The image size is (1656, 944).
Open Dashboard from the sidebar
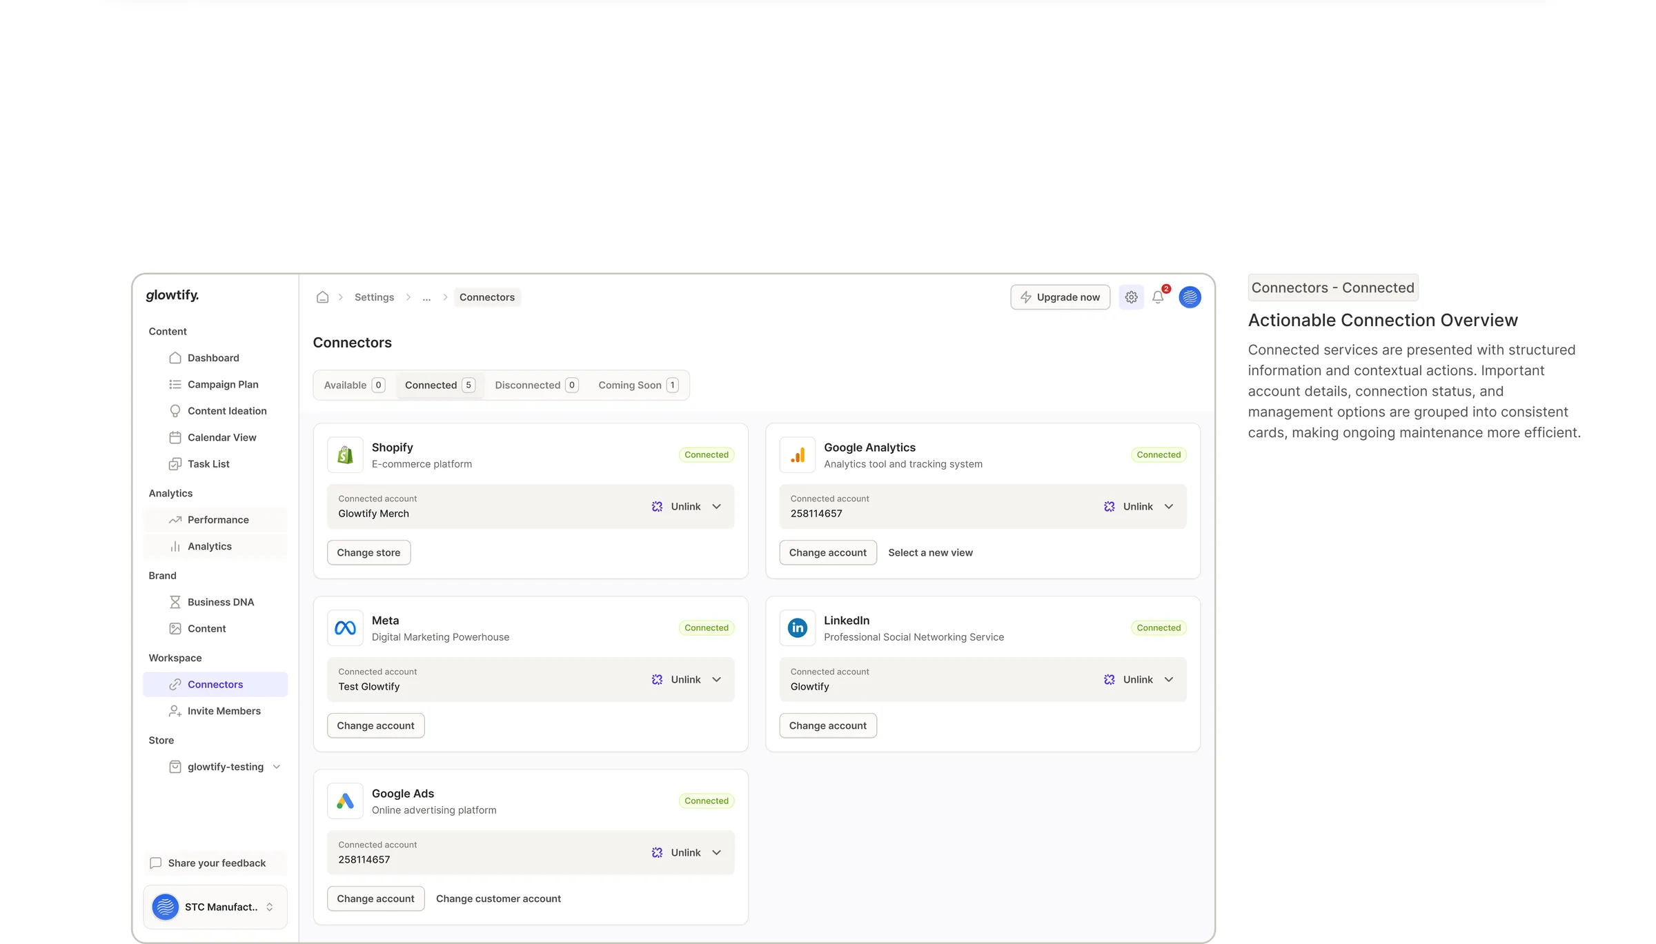point(215,358)
